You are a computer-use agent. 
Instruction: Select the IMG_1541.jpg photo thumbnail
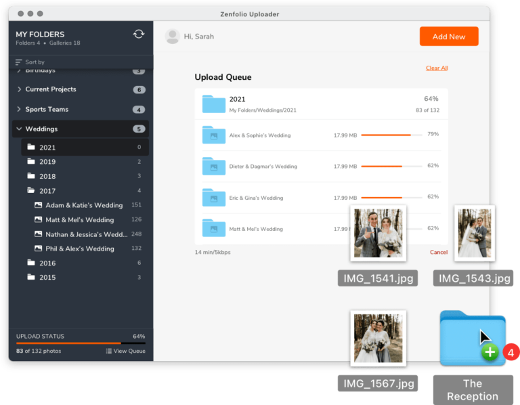(x=378, y=233)
